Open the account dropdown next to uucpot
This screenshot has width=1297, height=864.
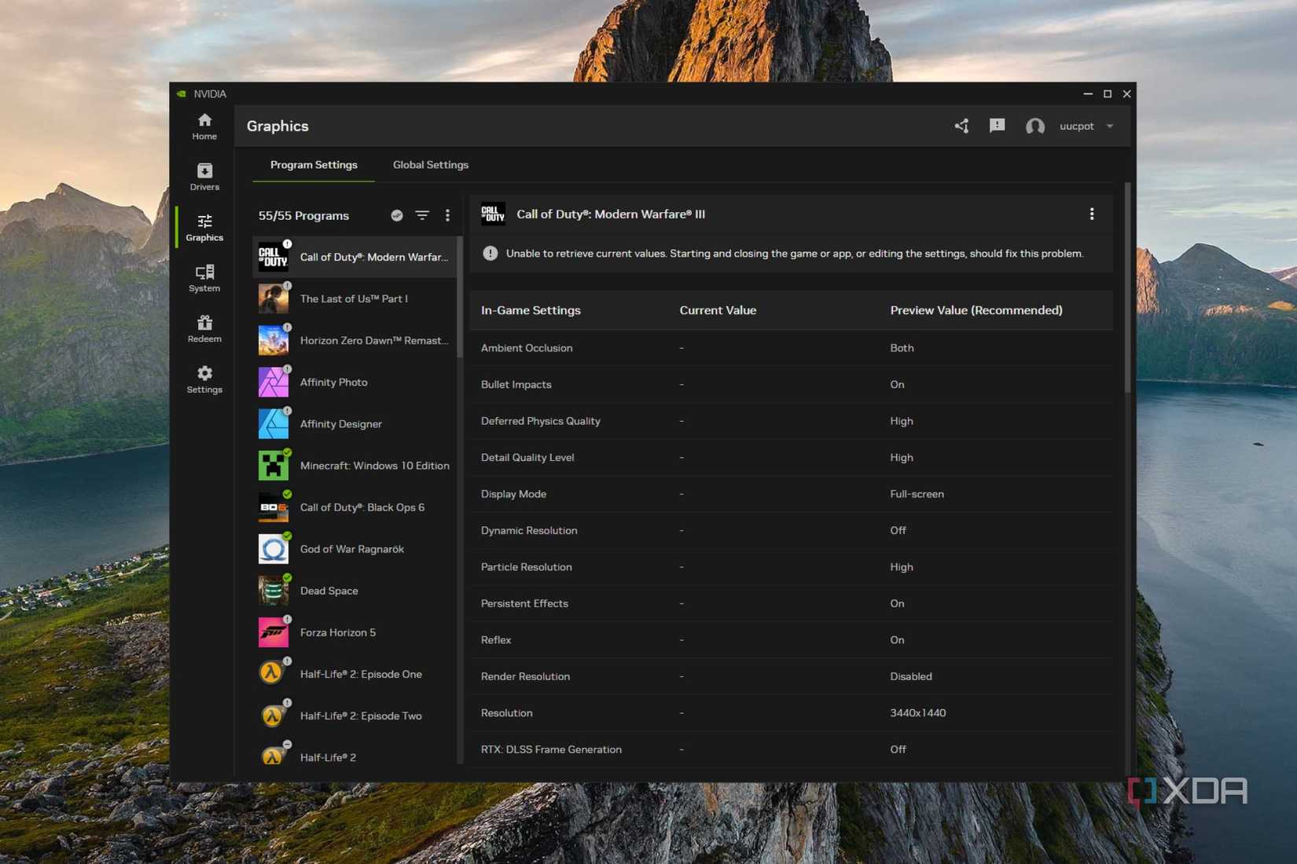tap(1110, 126)
